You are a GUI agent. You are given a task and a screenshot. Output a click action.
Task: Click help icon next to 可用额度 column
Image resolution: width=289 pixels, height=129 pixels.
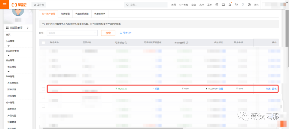tap(126, 43)
